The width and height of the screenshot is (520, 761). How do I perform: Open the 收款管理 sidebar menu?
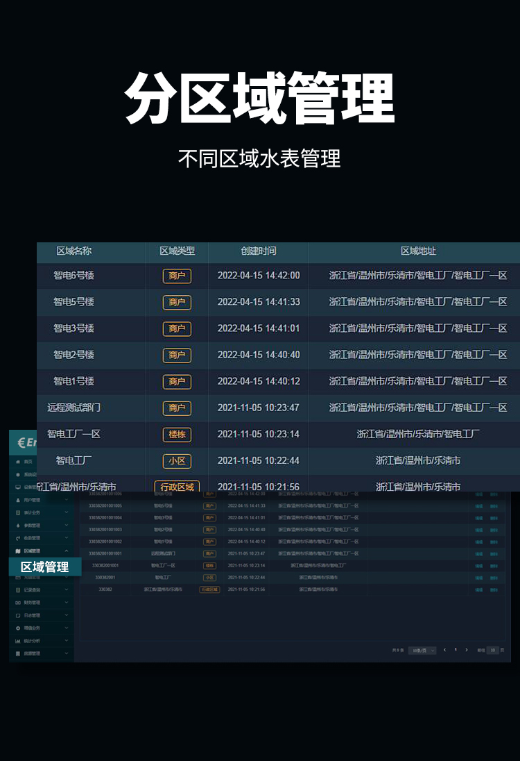point(33,538)
